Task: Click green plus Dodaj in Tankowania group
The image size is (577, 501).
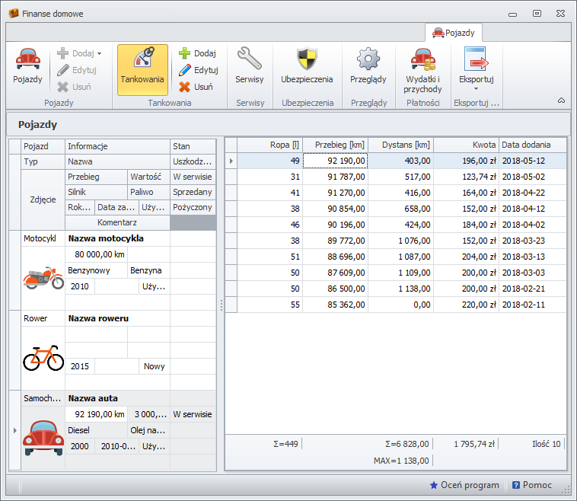Action: click(197, 53)
